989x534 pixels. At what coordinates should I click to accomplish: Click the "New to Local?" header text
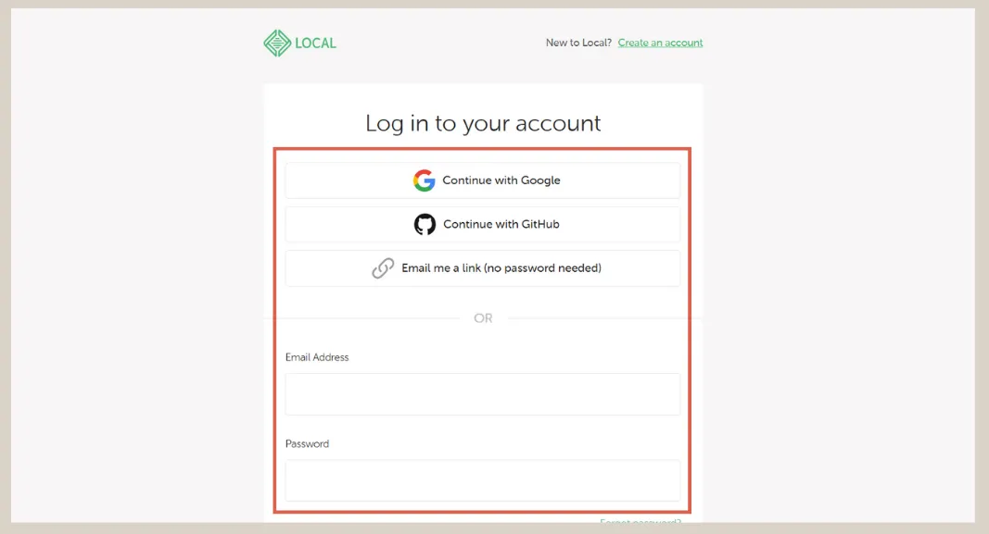click(x=578, y=43)
